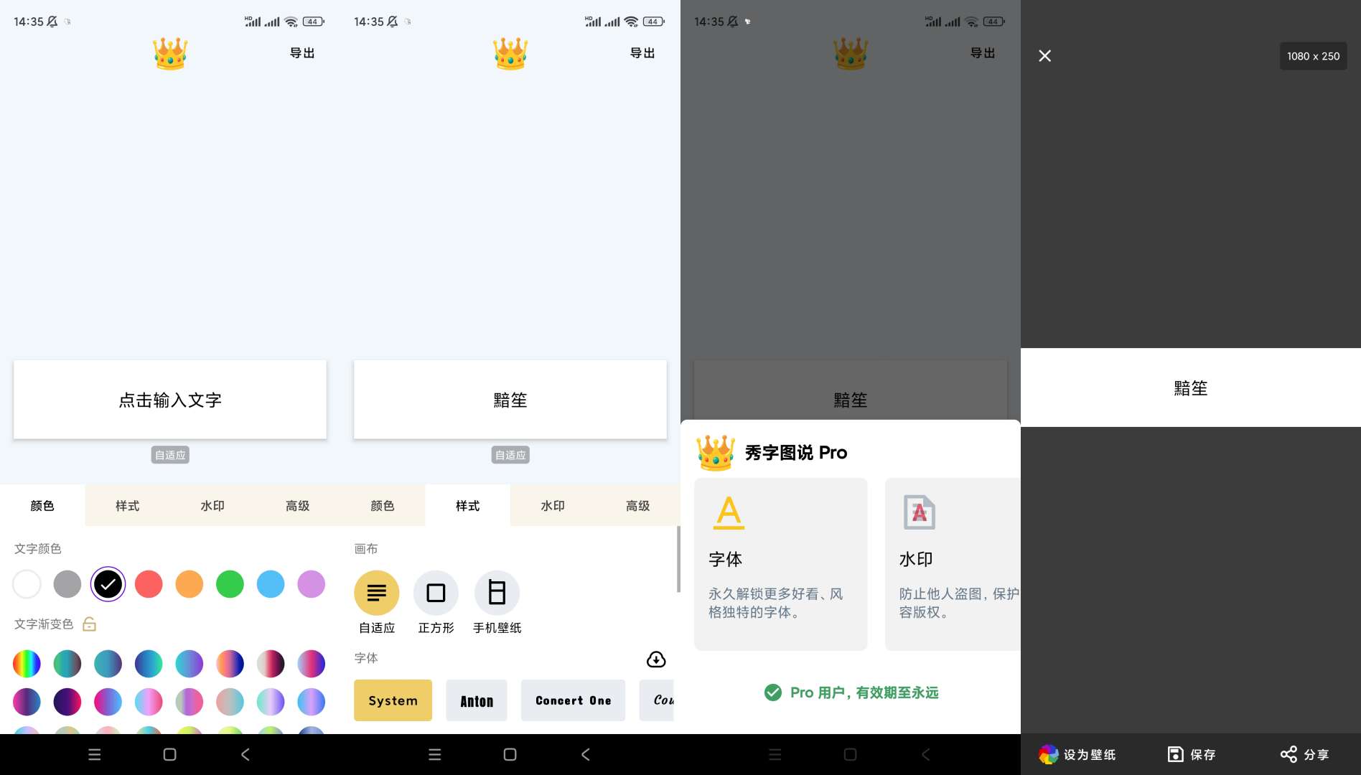Tap the 字体 Pro feature card

[781, 564]
